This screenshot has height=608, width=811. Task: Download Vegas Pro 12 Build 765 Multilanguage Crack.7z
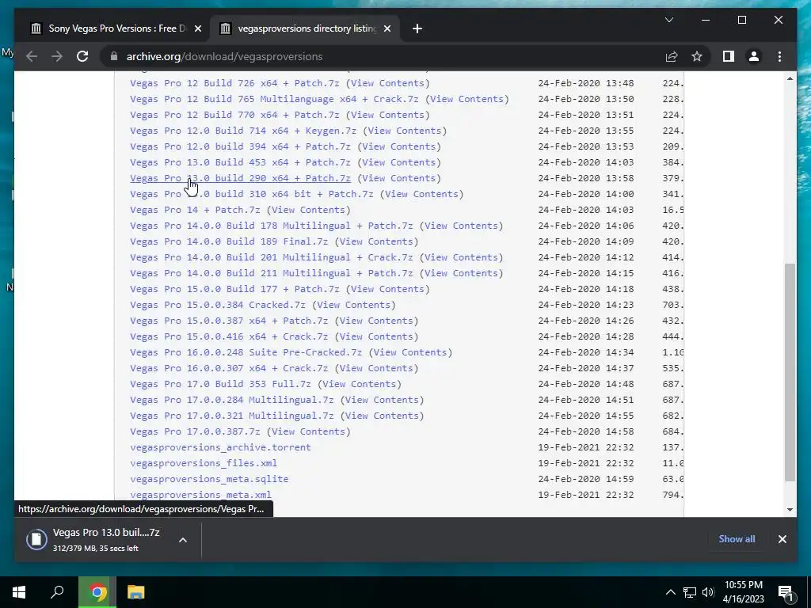[274, 99]
